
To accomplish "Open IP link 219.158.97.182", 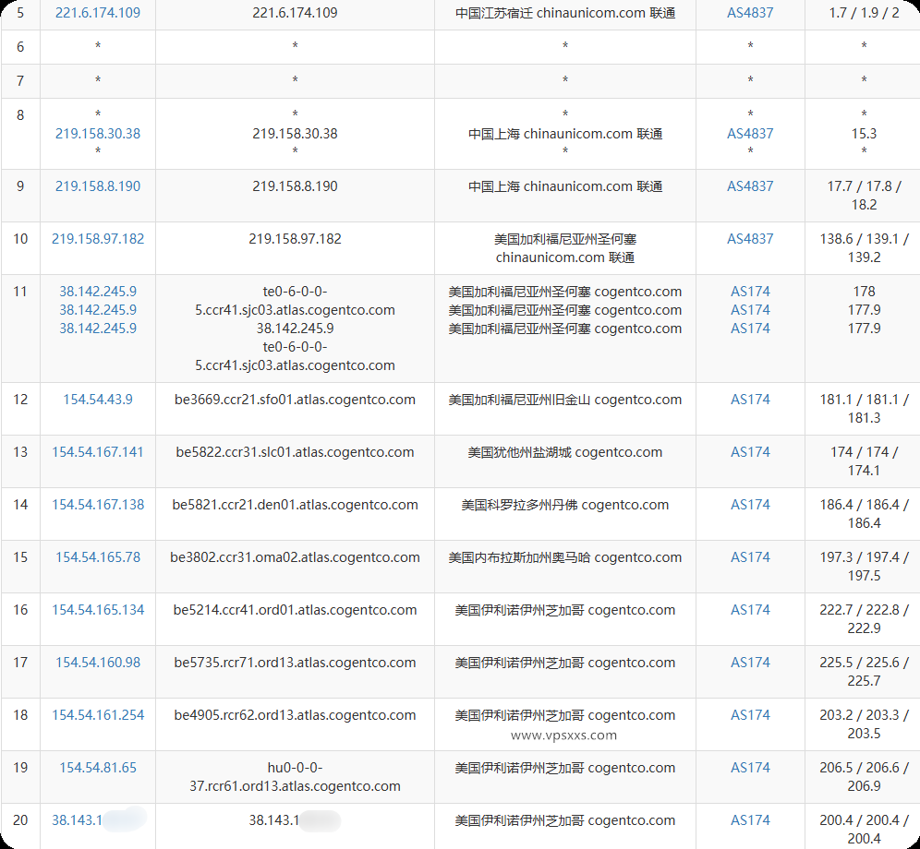I will [x=97, y=239].
